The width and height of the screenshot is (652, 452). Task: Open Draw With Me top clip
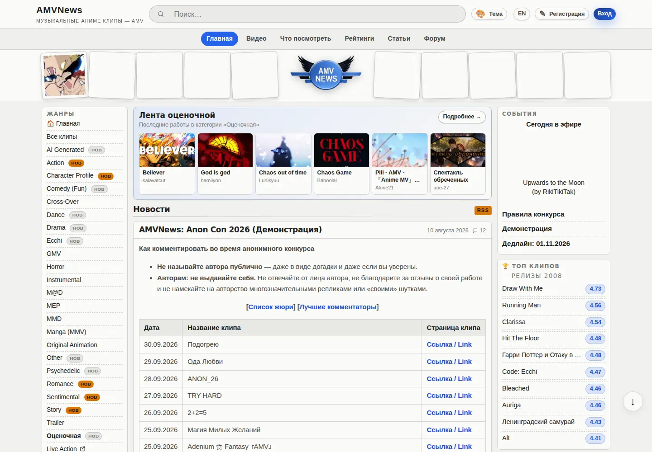click(523, 288)
